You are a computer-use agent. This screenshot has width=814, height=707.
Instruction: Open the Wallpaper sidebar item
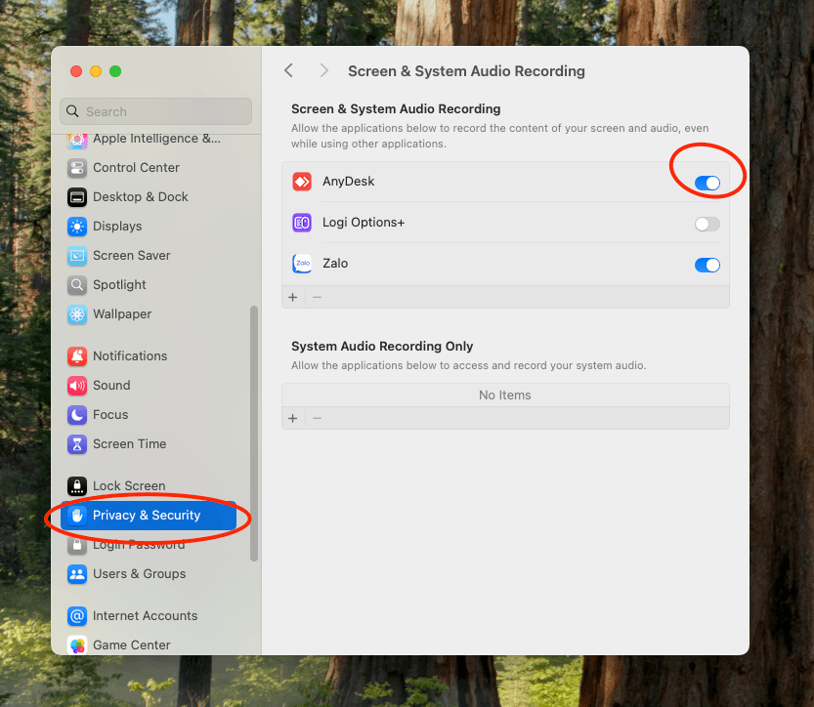tap(150, 314)
